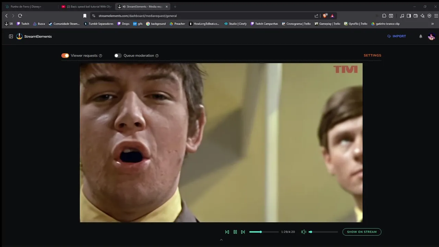Open the browser main hamburger menu
Image resolution: width=439 pixels, height=247 pixels.
point(436,16)
